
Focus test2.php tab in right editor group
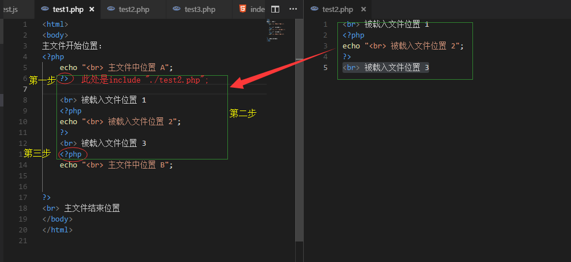[x=337, y=9]
